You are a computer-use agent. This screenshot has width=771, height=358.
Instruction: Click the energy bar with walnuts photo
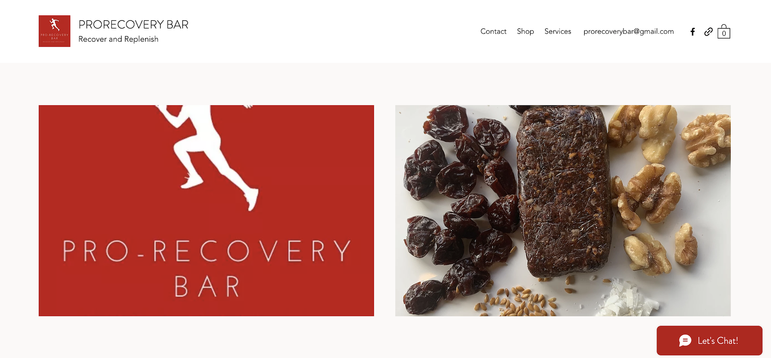(563, 210)
